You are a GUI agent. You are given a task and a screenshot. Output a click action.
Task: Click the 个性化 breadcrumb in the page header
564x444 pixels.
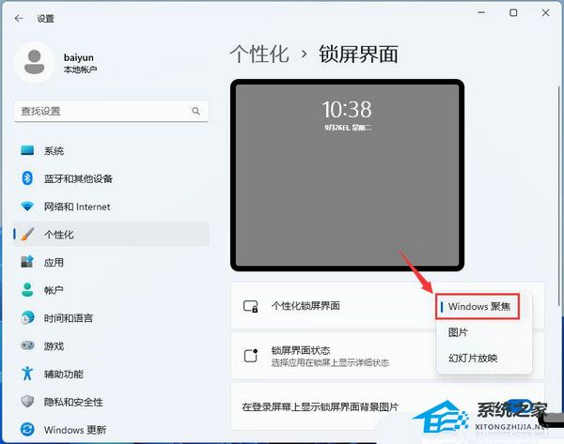(259, 54)
